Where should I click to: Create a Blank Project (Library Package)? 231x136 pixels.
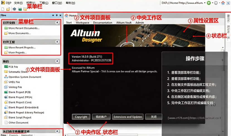(x=24, y=112)
